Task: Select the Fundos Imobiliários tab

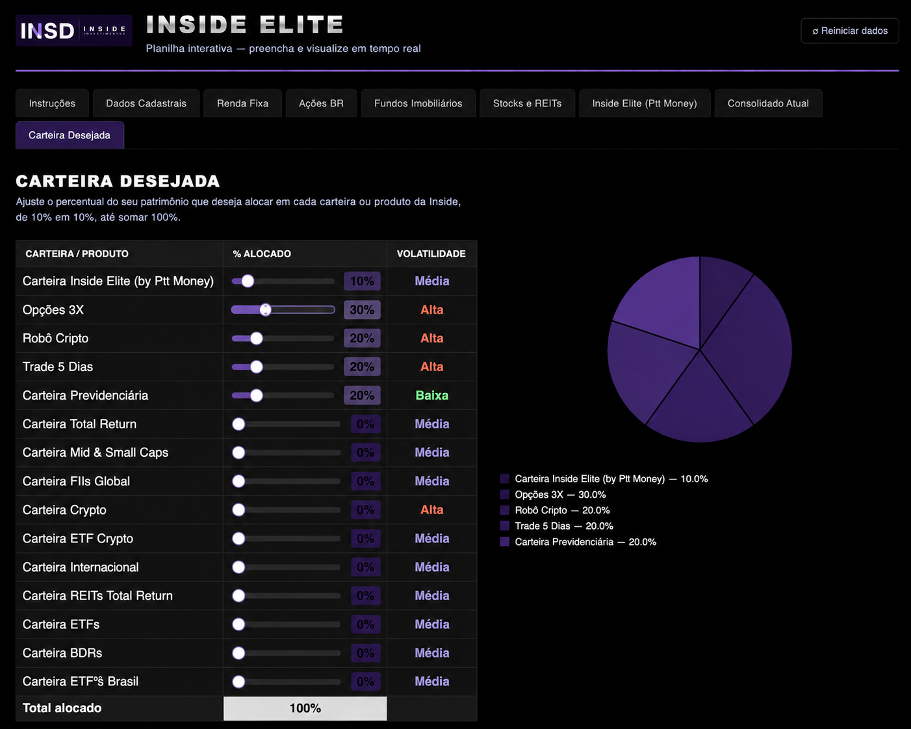Action: pyautogui.click(x=418, y=103)
